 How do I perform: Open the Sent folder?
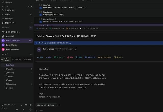[x=17, y=80]
